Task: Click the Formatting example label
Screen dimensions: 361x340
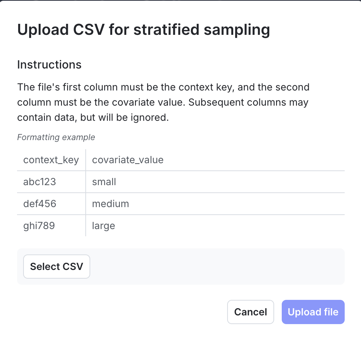Action: [56, 137]
